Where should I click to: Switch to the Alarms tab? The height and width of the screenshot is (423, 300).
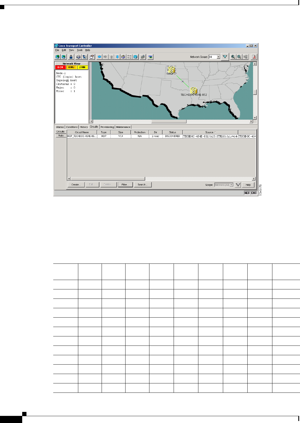tap(60, 127)
